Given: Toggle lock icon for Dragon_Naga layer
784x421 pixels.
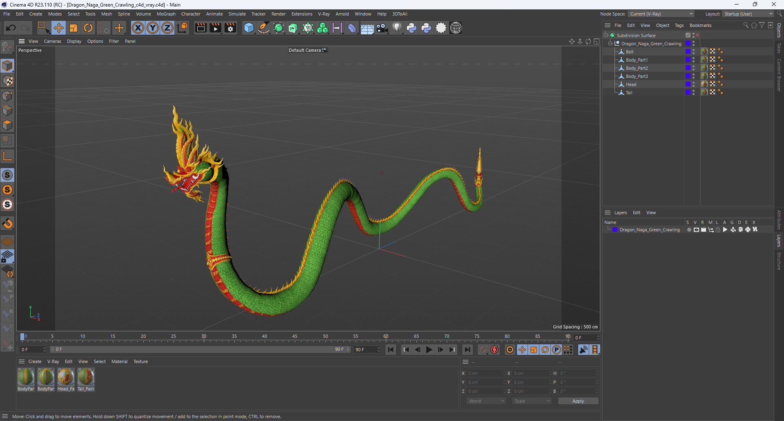Looking at the screenshot, I should (x=718, y=230).
